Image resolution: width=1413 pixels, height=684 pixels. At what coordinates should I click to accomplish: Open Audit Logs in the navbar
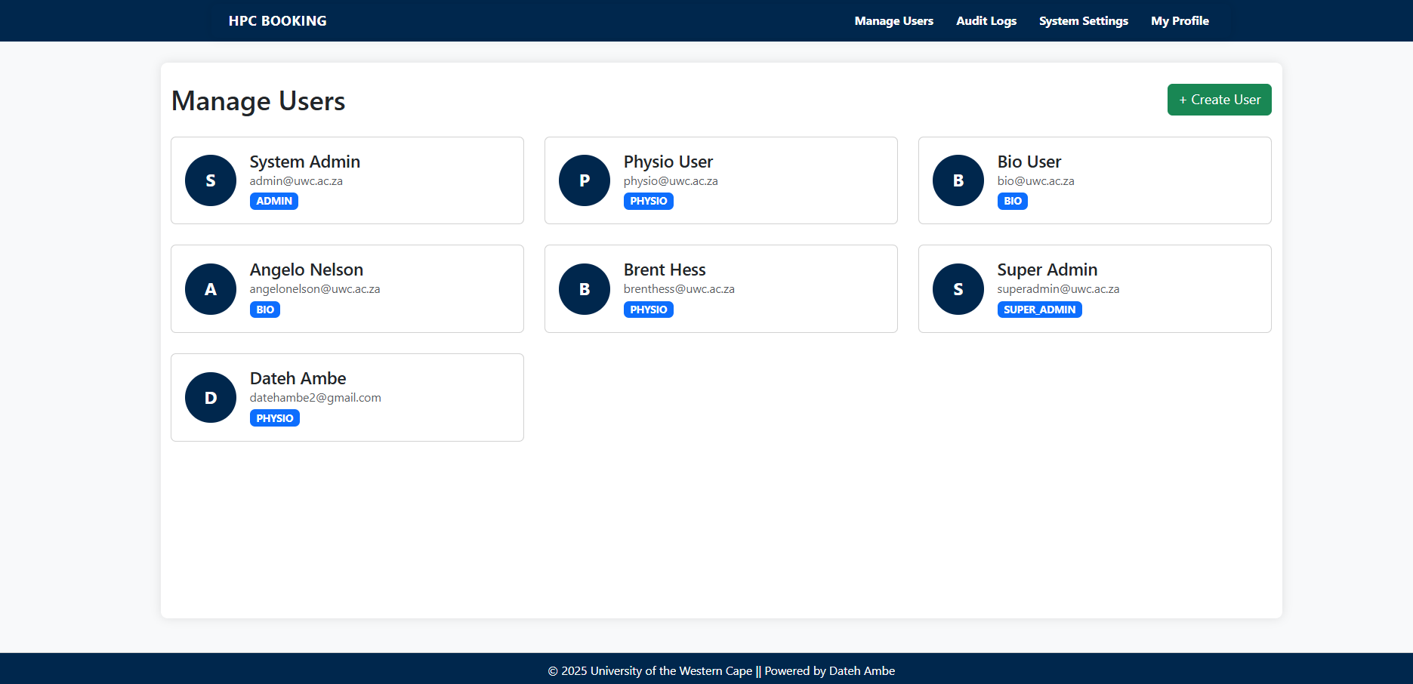click(986, 21)
